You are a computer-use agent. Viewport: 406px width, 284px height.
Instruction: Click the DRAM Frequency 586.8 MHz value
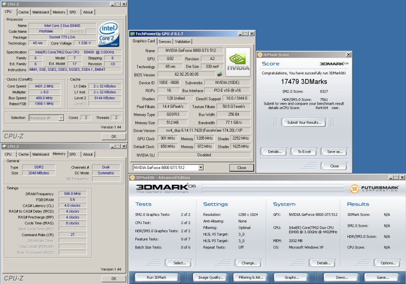click(73, 193)
